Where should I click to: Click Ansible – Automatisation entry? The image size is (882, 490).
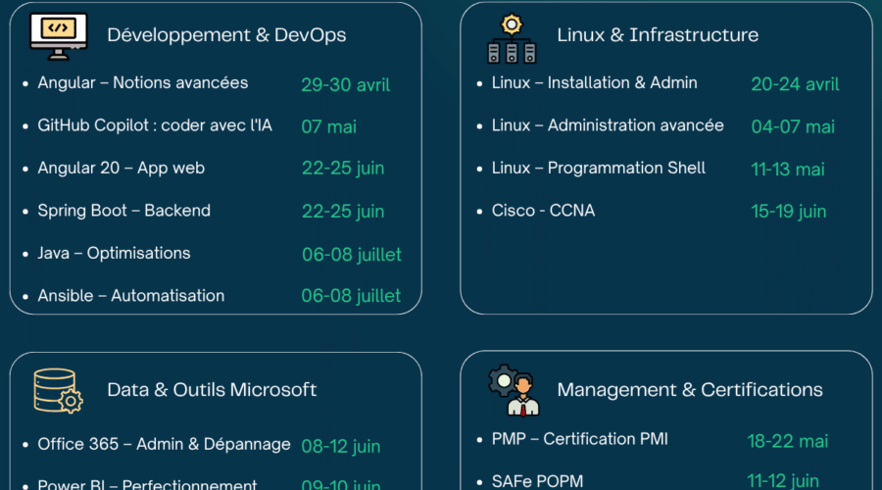pyautogui.click(x=131, y=296)
